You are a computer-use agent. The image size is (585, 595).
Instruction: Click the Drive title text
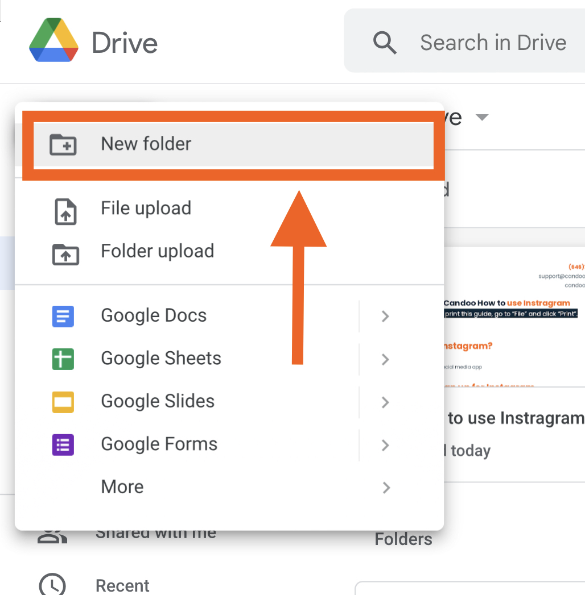125,43
